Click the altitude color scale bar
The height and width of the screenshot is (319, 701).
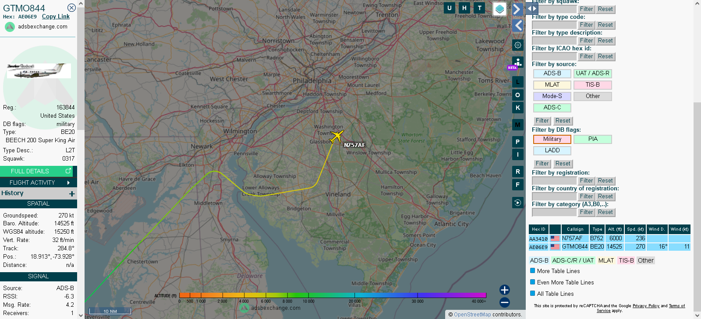coord(333,295)
